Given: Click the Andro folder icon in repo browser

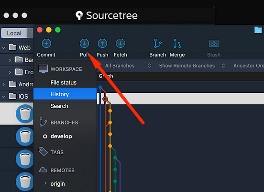Looking at the screenshot, I should [x=12, y=84].
